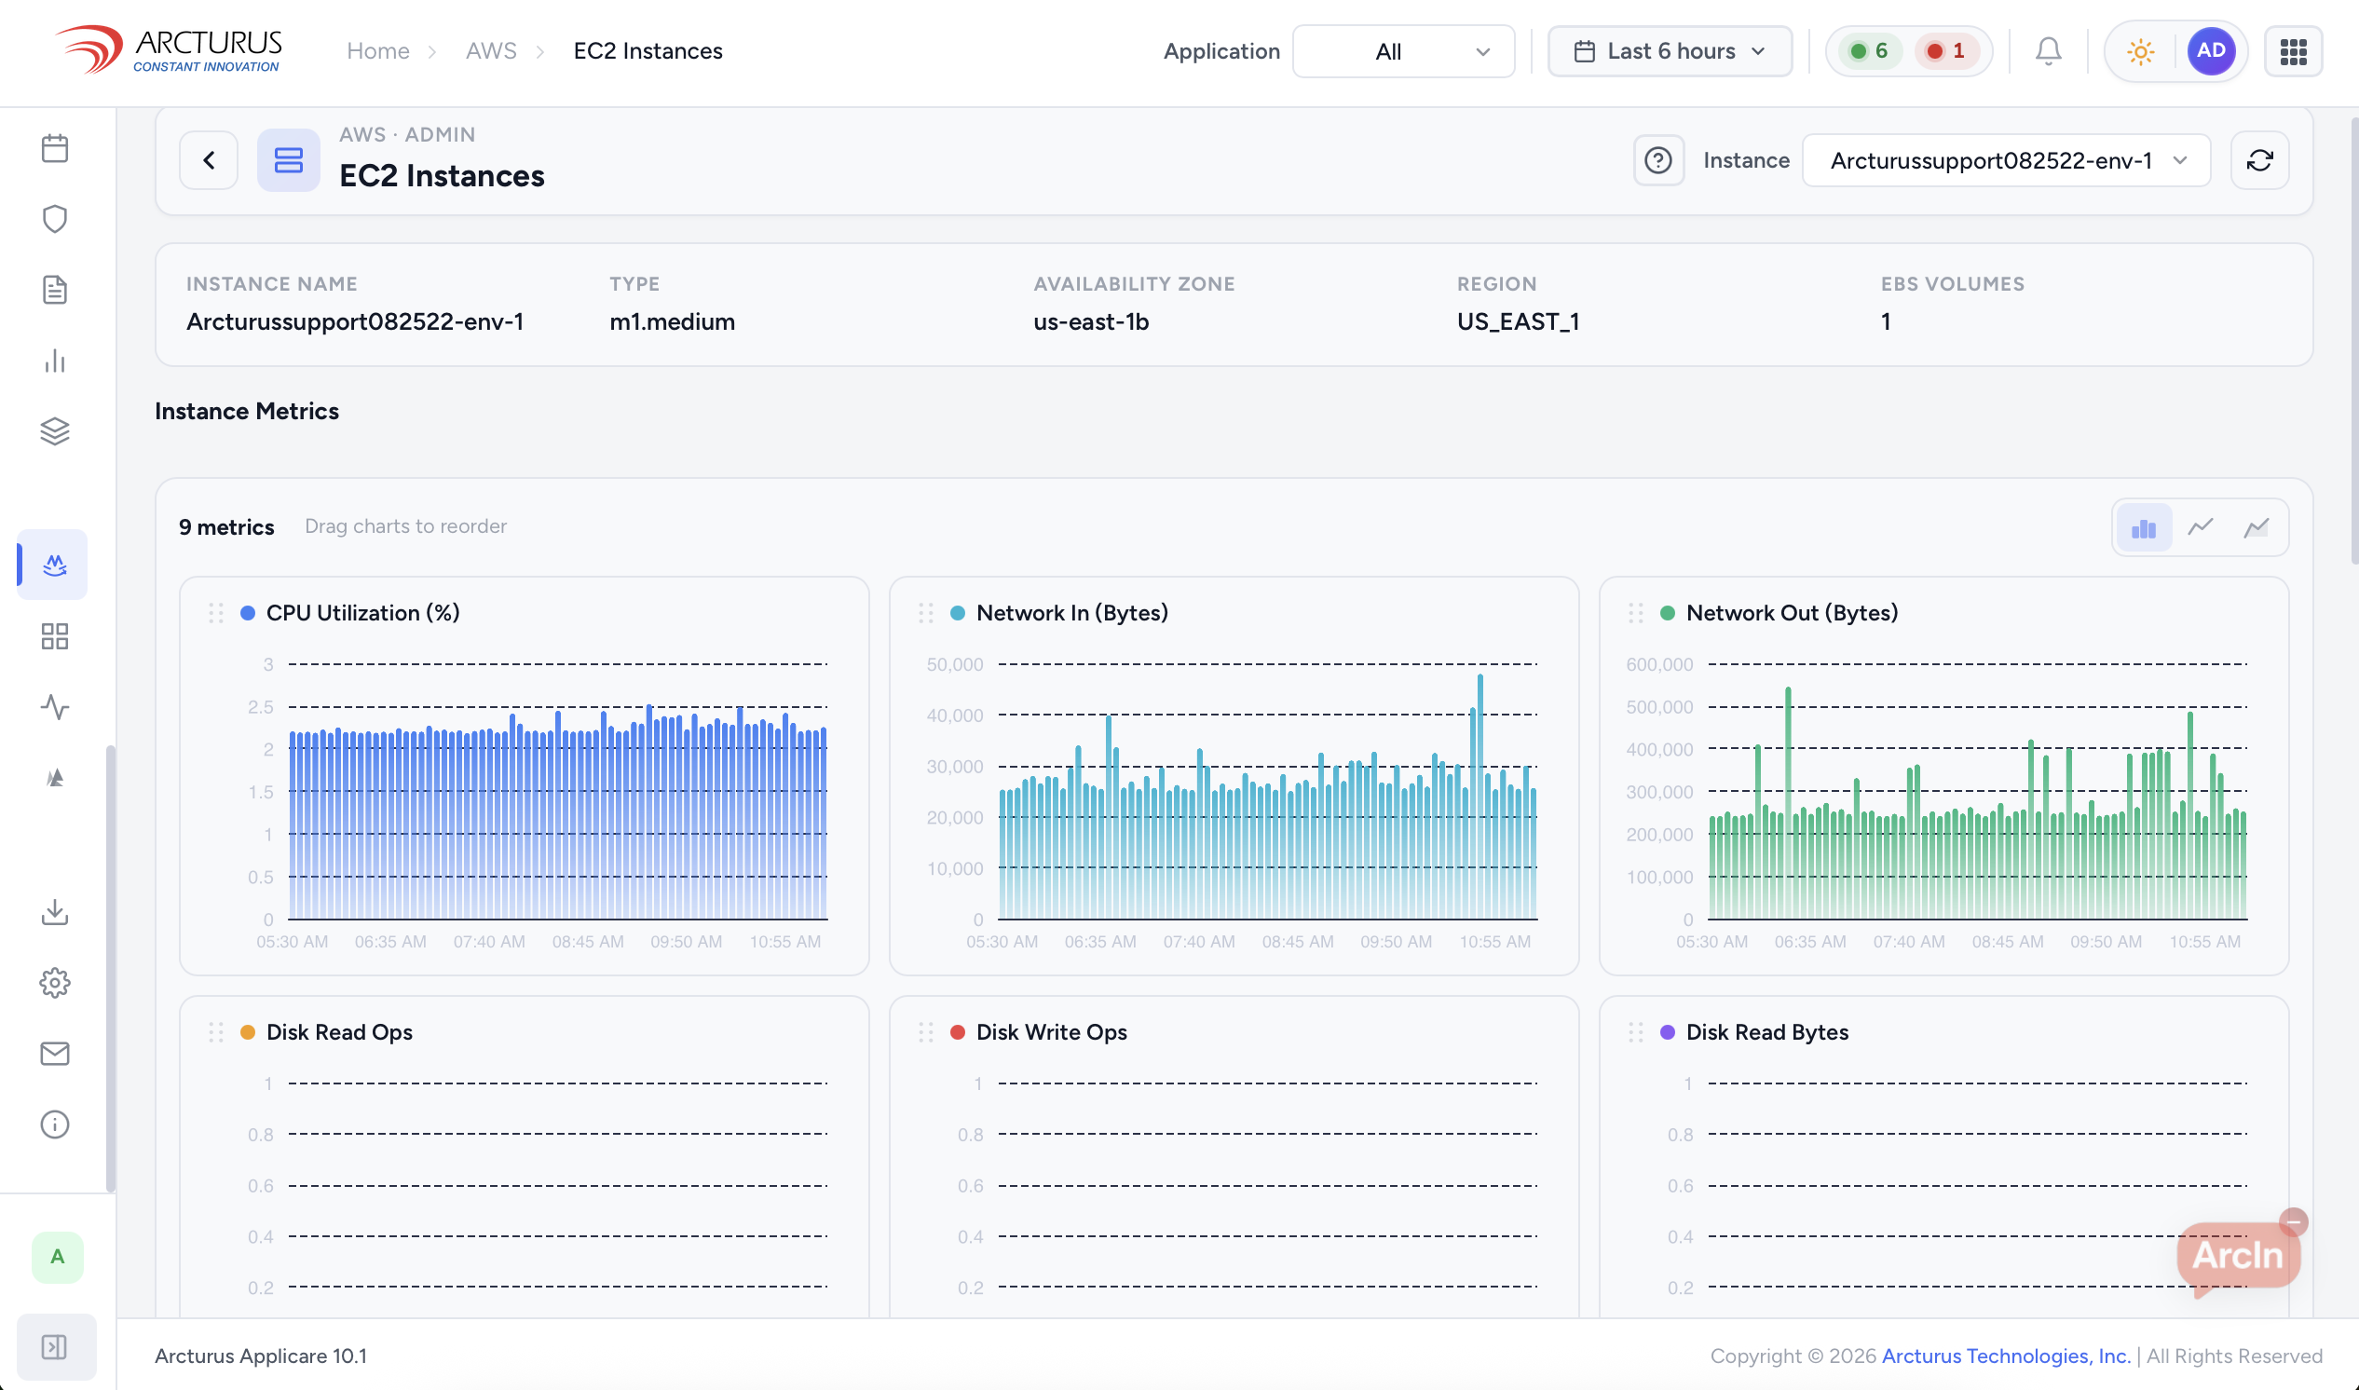Viewport: 2359px width, 1390px height.
Task: Click the help question mark icon
Action: (1657, 160)
